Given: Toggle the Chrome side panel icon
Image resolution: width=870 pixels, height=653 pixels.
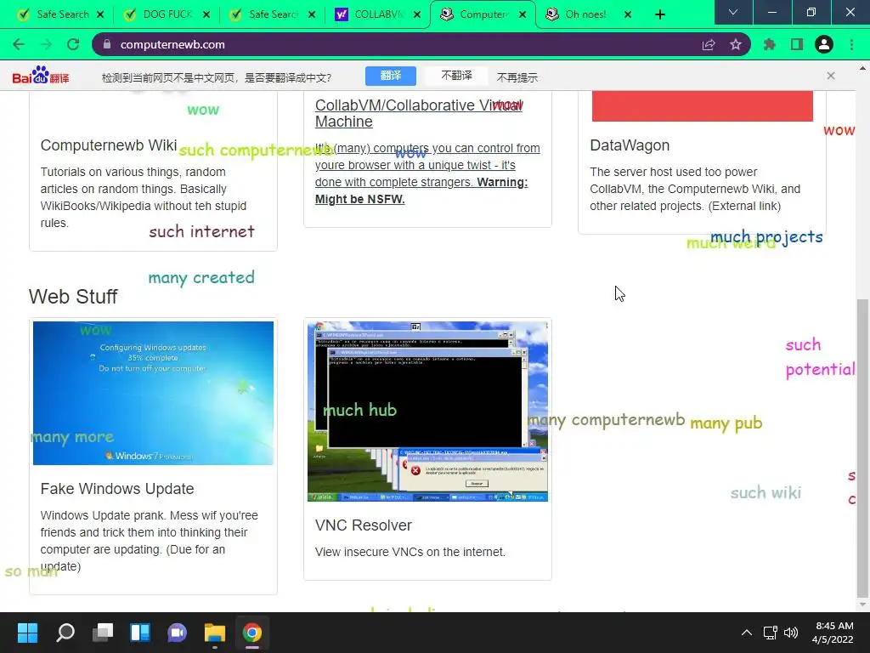Looking at the screenshot, I should click(797, 44).
